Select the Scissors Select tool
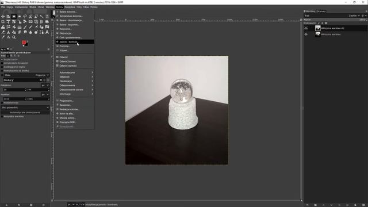The image size is (368, 207). point(30,17)
